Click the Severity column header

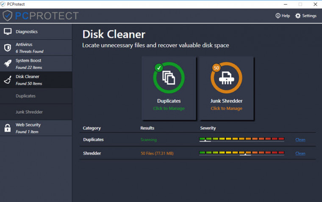208,128
